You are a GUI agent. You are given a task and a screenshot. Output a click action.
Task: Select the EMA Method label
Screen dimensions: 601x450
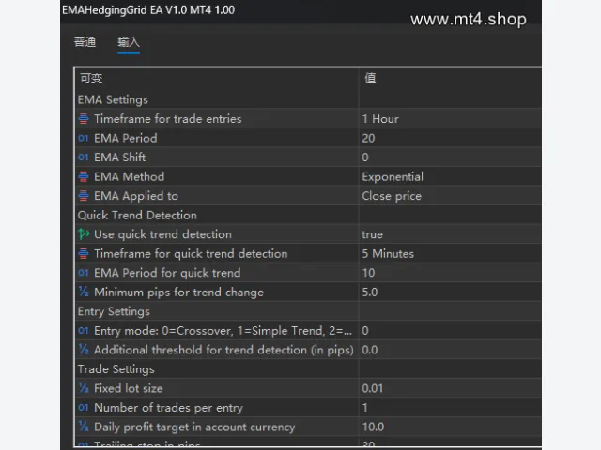(x=130, y=177)
